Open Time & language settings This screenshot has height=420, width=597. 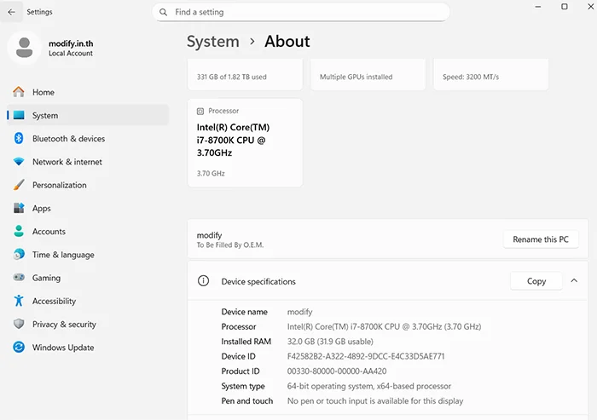[x=63, y=255]
